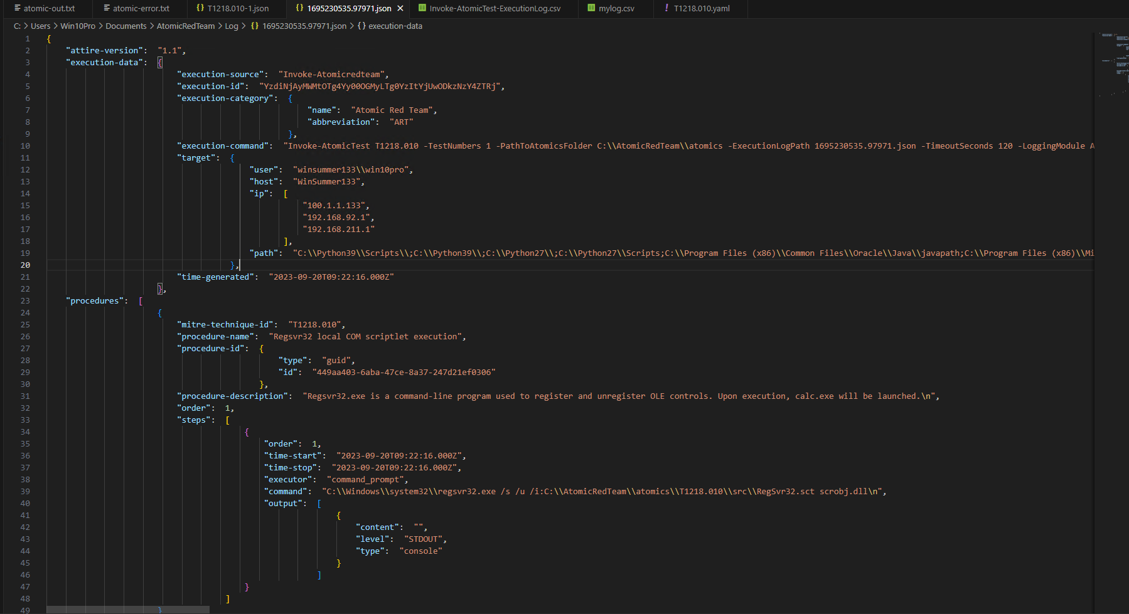Screen dimensions: 1129x614
Task: Click the text file icon on the atomic-out.txt tab
Action: pos(18,8)
